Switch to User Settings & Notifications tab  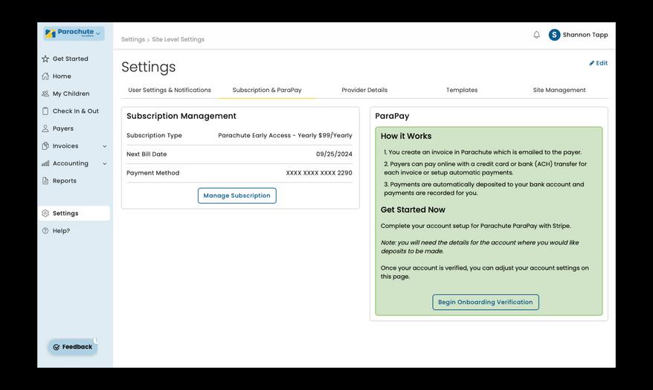[170, 90]
